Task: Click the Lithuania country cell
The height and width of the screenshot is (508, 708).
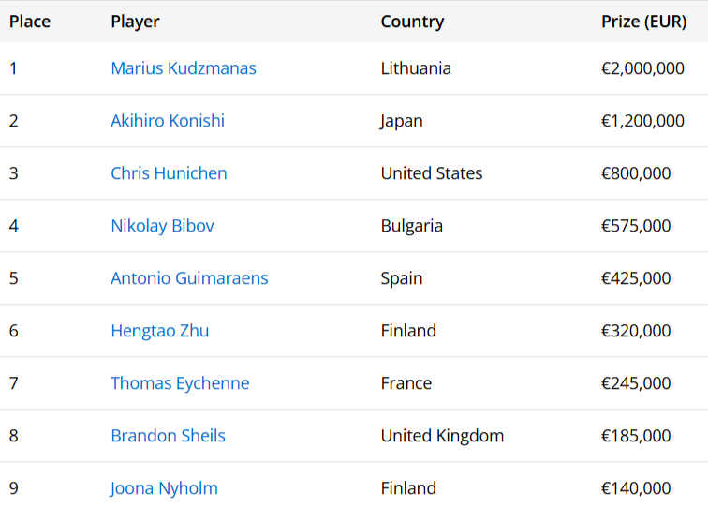Action: click(x=416, y=68)
